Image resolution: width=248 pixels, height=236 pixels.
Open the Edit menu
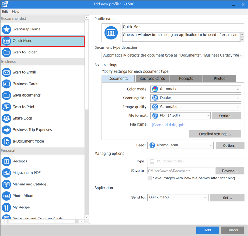pyautogui.click(x=5, y=12)
